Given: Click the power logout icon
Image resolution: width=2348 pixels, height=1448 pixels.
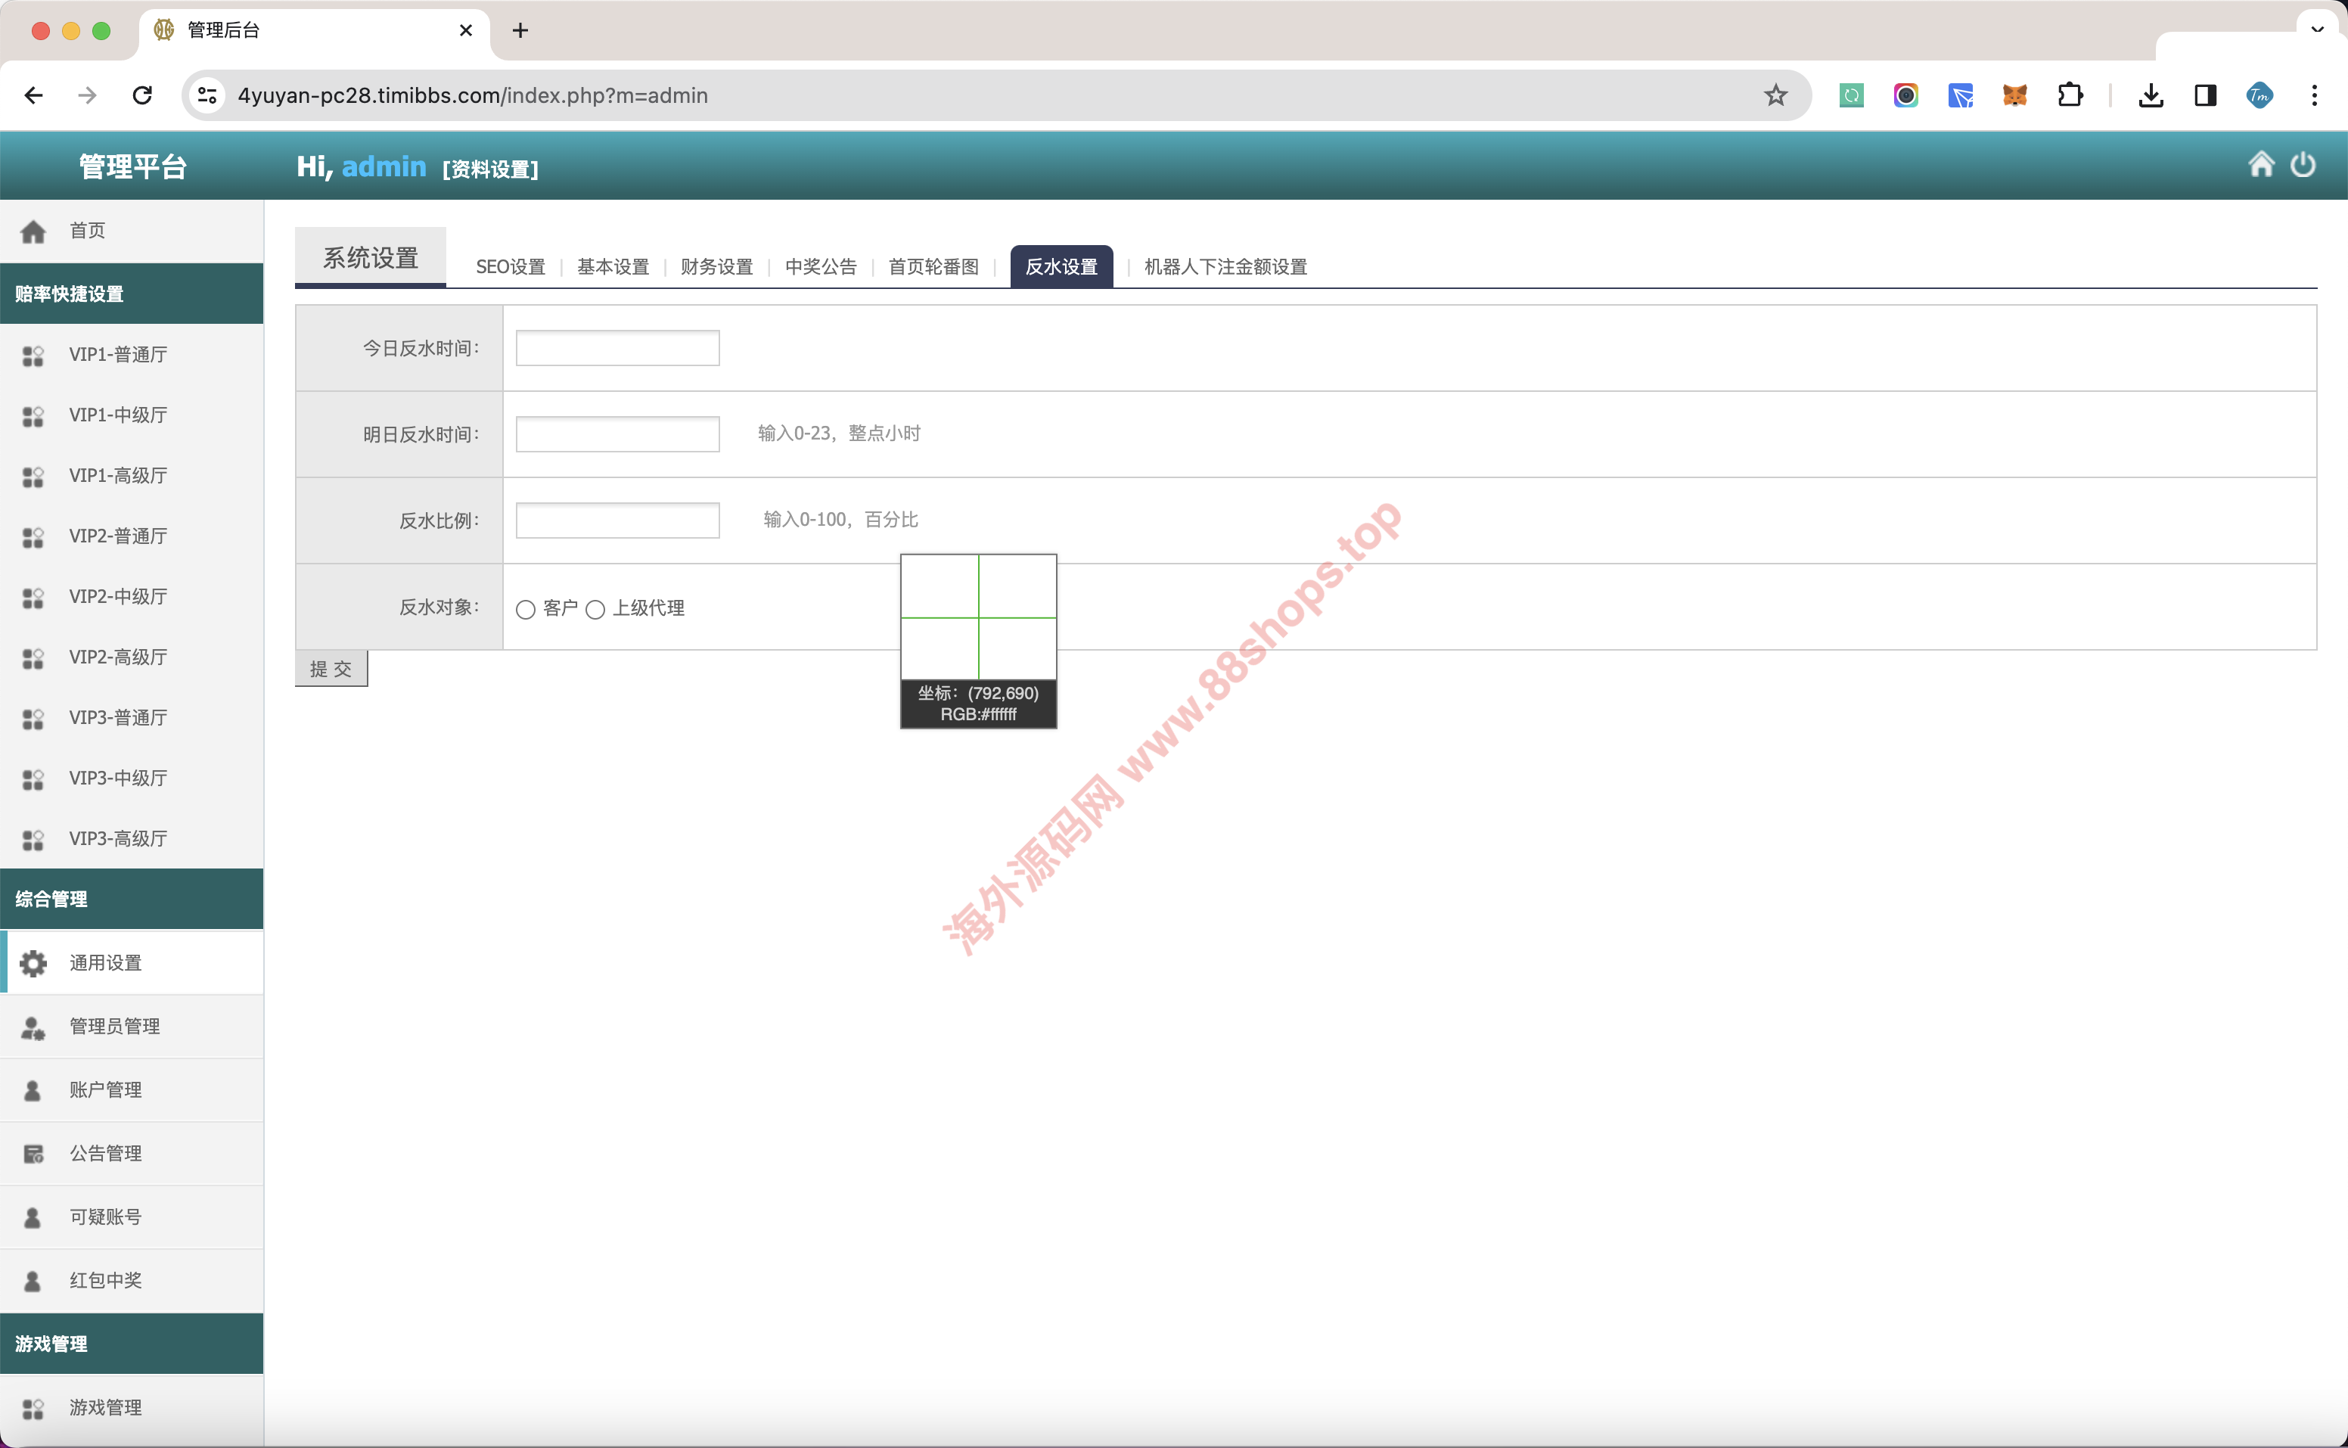Looking at the screenshot, I should pyautogui.click(x=2303, y=165).
